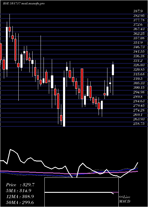Click the wide red candlestick in the chart's right half
The image size is (148, 207).
pos(82,84)
